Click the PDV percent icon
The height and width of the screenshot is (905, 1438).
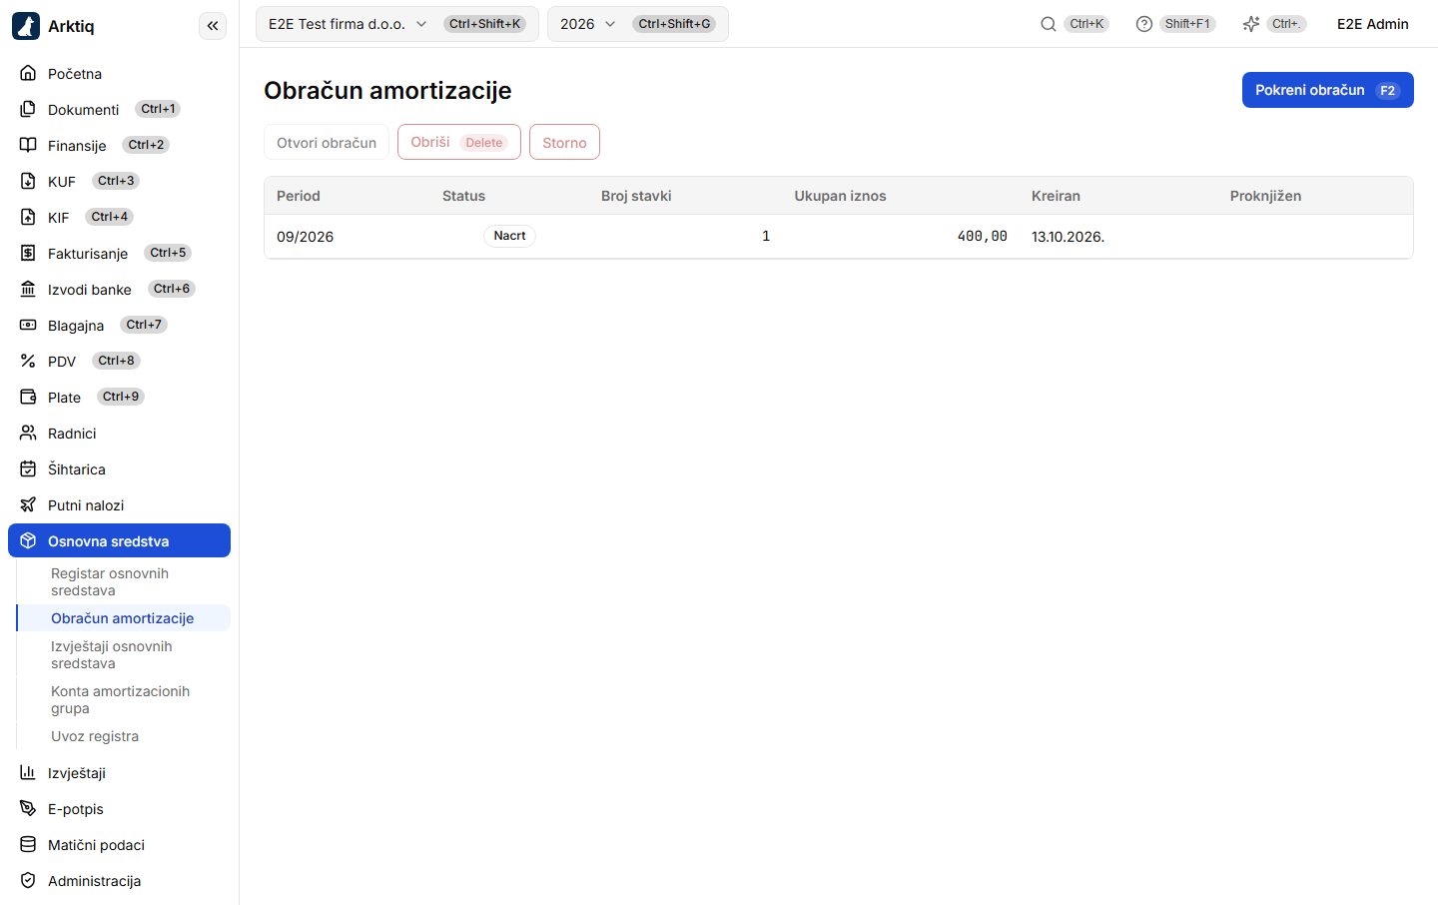(28, 361)
